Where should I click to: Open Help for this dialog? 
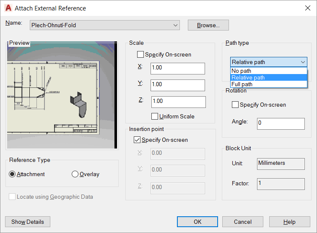point(290,222)
